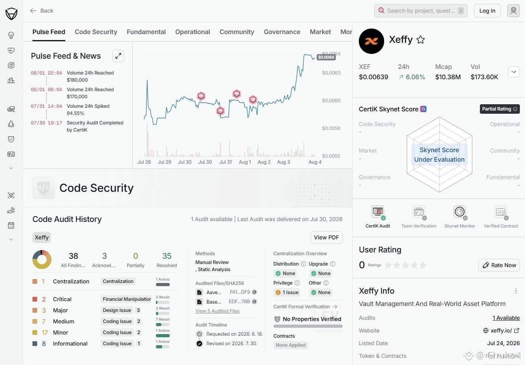This screenshot has height=365, width=525.
Task: Click the user avatar icon
Action: (x=514, y=11)
